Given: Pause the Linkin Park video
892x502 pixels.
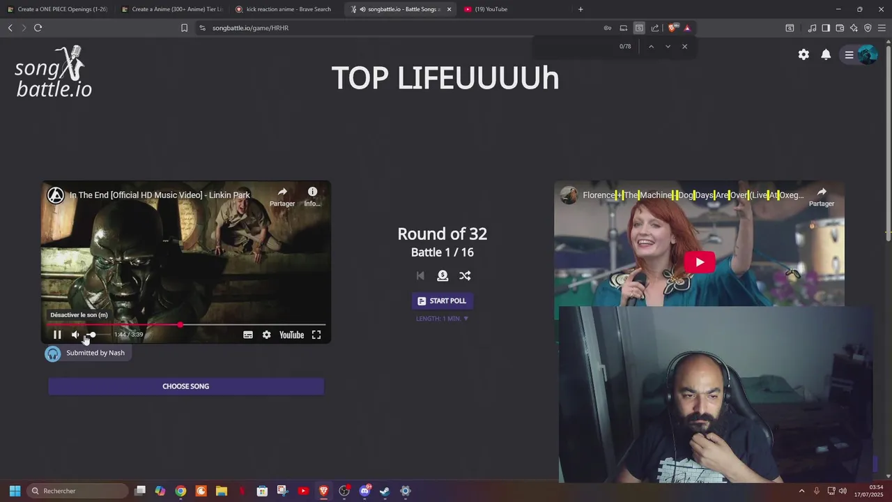Looking at the screenshot, I should click(57, 335).
